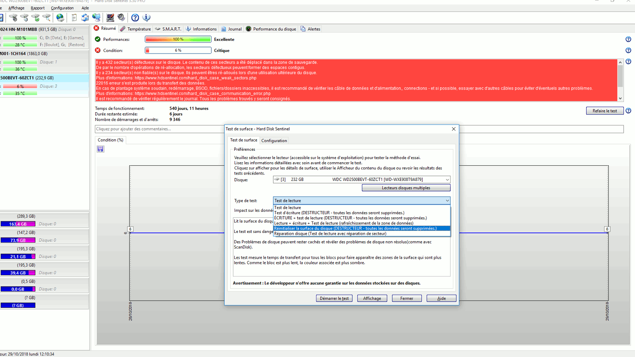Image resolution: width=635 pixels, height=357 pixels.
Task: Open the report document toolbar icon
Action: pos(74,17)
